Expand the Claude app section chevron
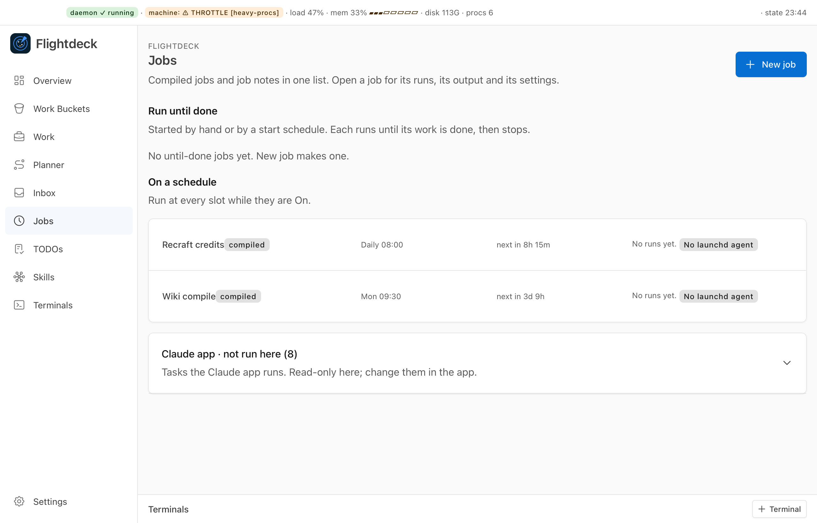The image size is (817, 523). (787, 363)
